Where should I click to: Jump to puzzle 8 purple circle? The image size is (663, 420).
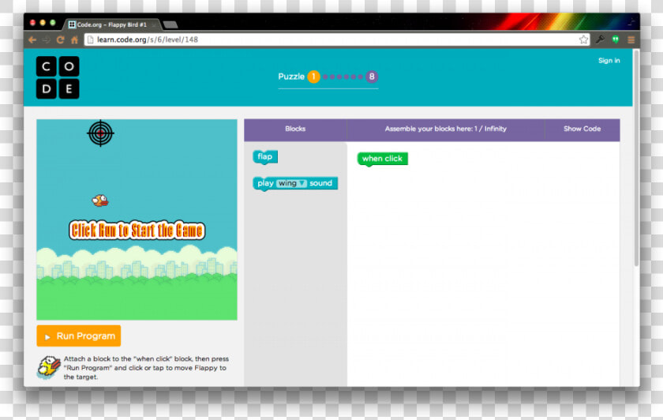(372, 77)
